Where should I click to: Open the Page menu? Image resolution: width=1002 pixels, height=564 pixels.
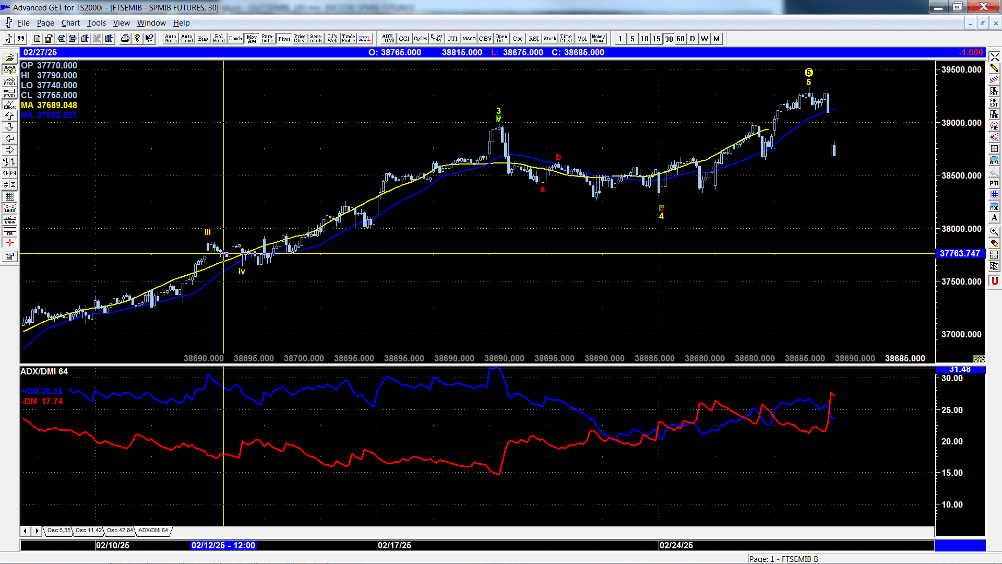point(45,23)
